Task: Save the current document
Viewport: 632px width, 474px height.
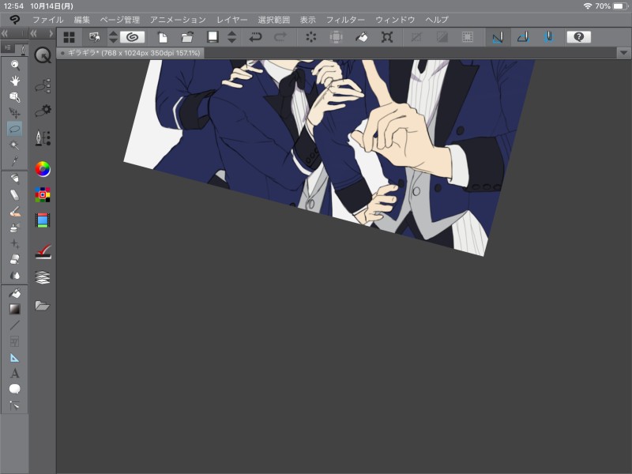Action: pos(213,37)
